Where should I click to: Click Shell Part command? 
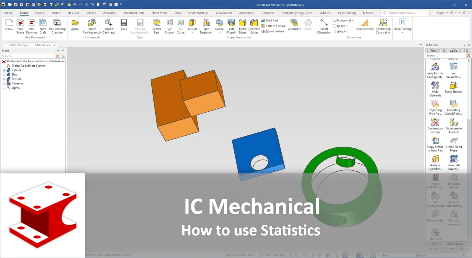point(270,21)
